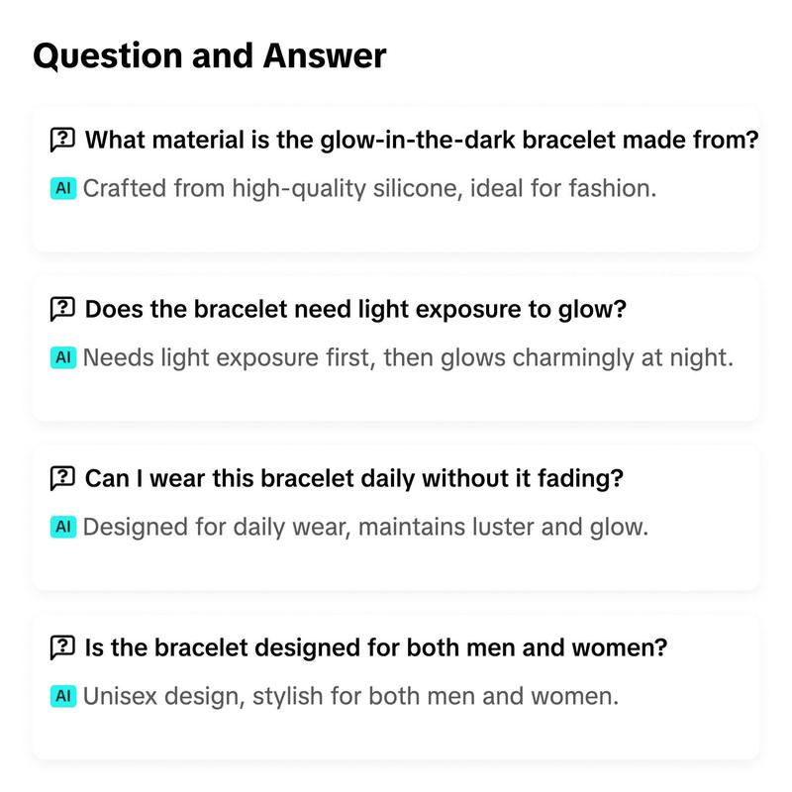Select the 'Needs light exposure first' answer text
The width and height of the screenshot is (792, 792).
tap(408, 358)
